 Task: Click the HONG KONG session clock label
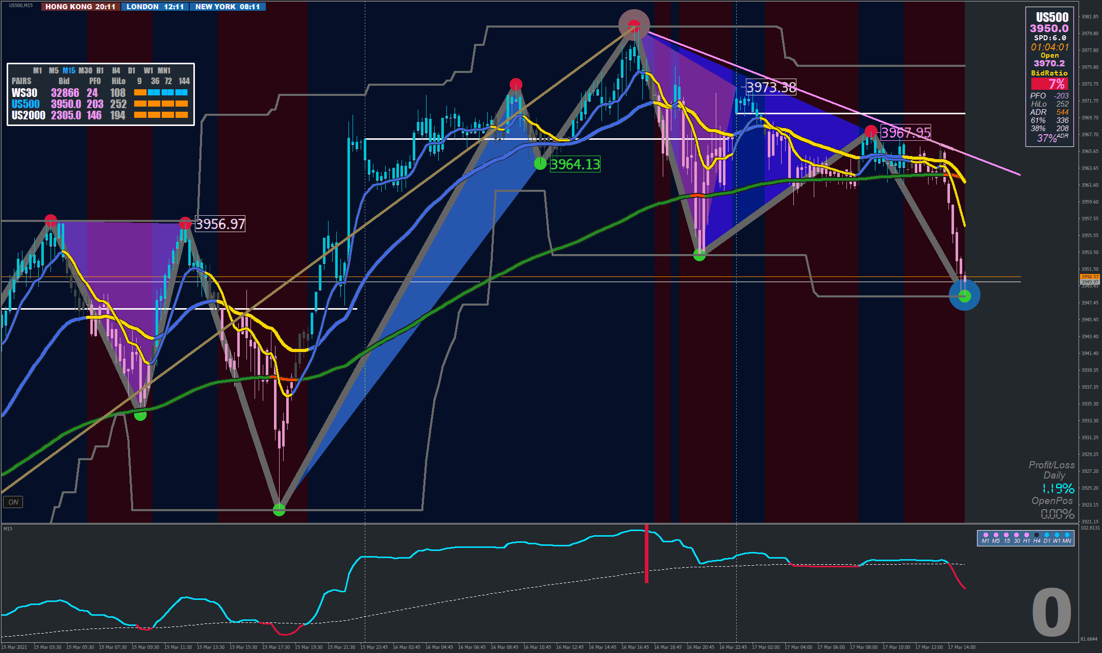[x=80, y=7]
